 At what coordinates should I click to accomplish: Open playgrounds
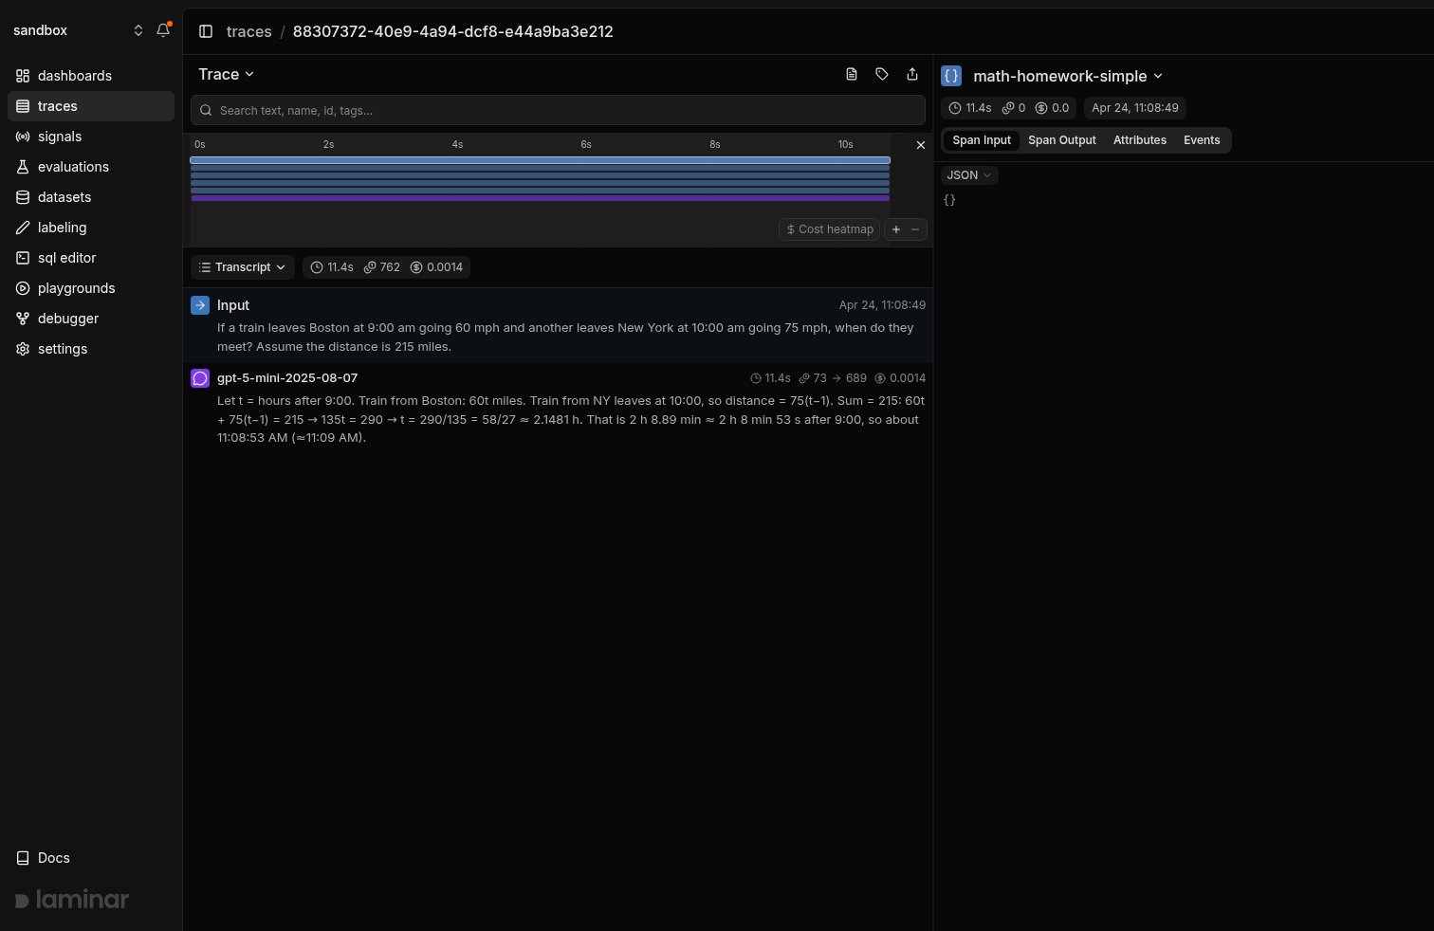pyautogui.click(x=91, y=288)
